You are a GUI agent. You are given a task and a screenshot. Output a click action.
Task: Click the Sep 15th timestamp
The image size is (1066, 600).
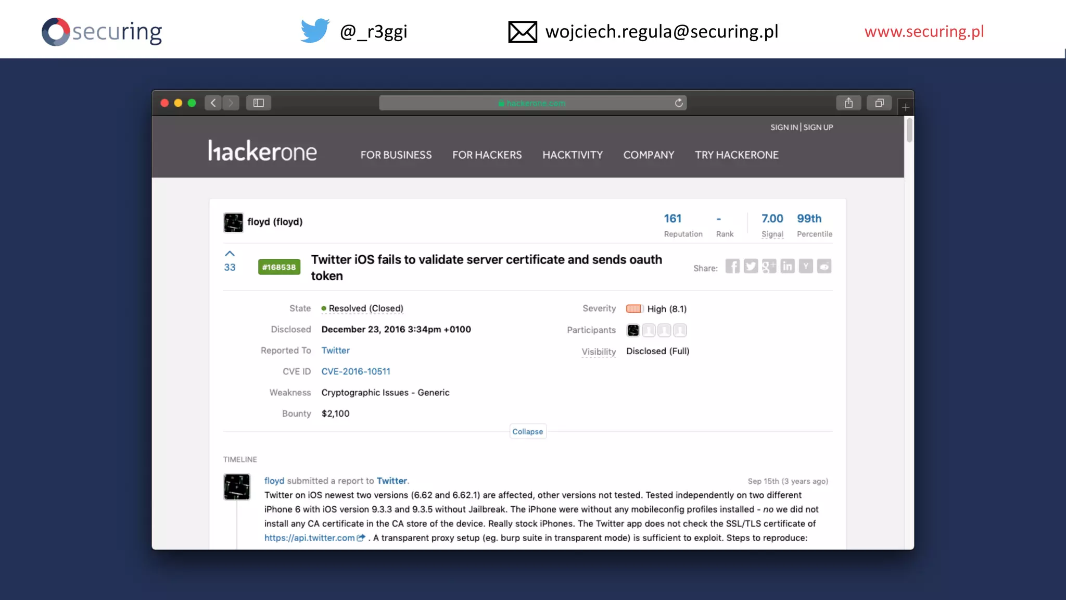point(788,481)
